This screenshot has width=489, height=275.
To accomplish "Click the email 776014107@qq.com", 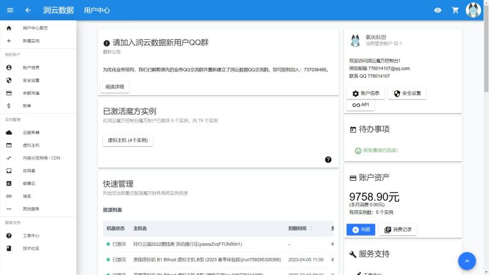I will tap(389, 68).
